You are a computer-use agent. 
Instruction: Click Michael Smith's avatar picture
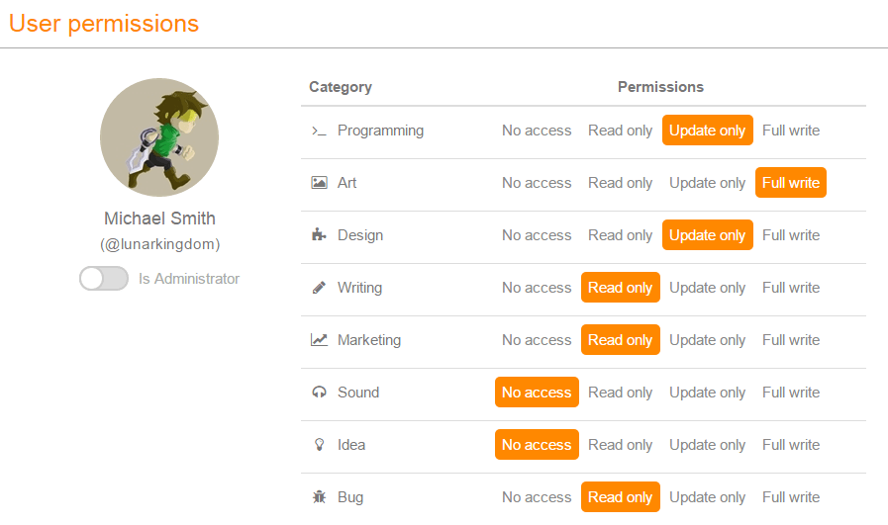159,137
